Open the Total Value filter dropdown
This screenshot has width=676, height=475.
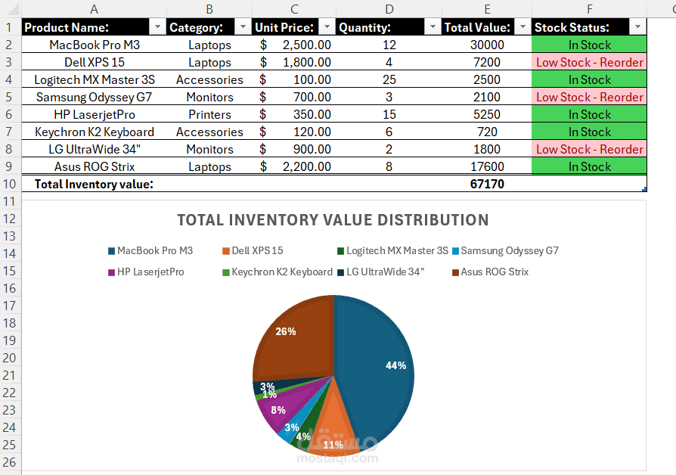tap(523, 27)
